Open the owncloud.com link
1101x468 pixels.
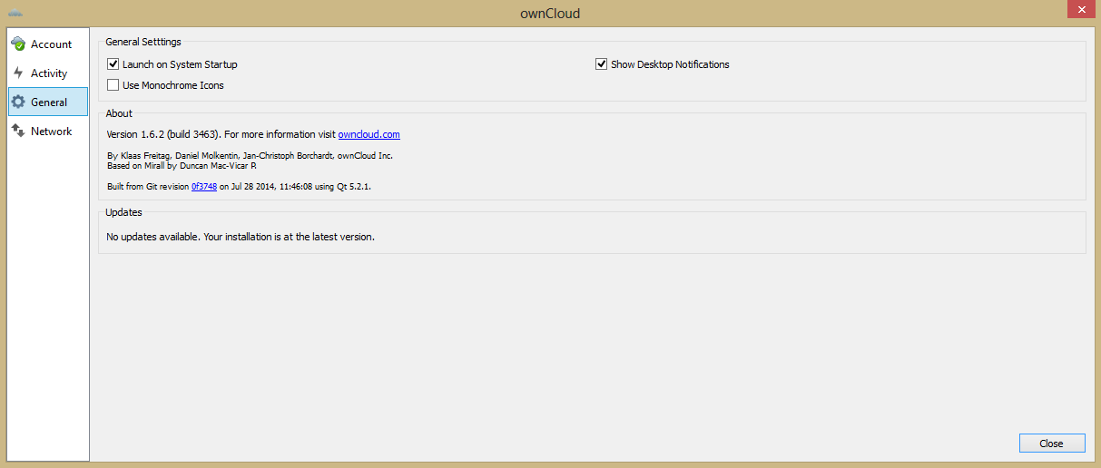tap(369, 134)
